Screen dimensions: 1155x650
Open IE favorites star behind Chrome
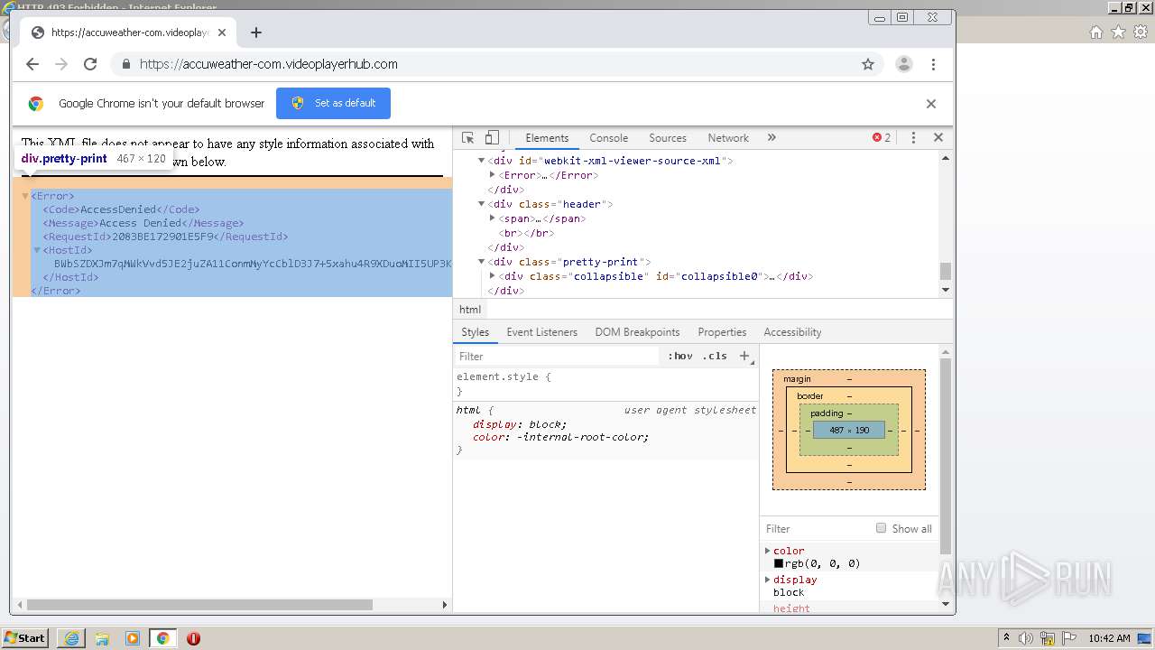(x=1119, y=32)
